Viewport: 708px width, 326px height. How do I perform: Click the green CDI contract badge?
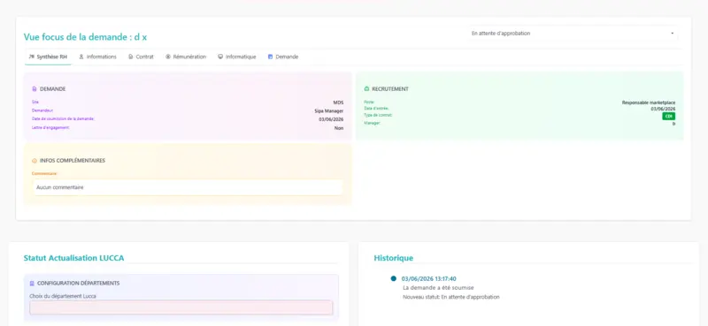[669, 117]
